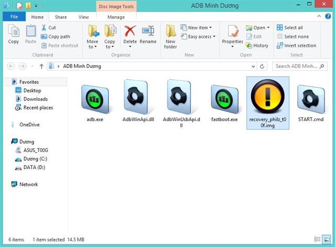Click History in the Open group
This screenshot has height=247, width=335.
(257, 45)
